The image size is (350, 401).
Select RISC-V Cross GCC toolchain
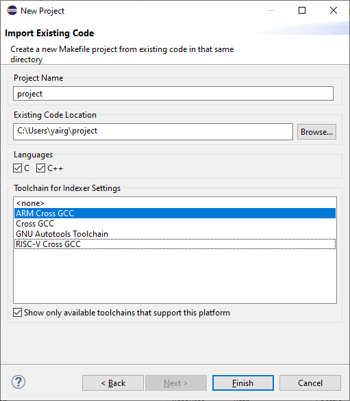coord(175,244)
